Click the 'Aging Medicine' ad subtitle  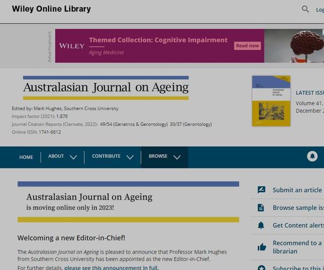[106, 52]
